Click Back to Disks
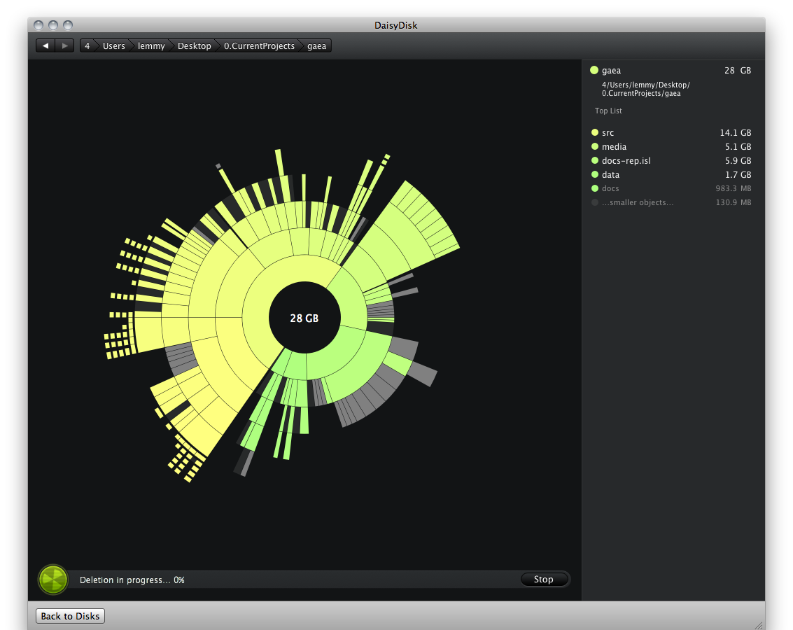This screenshot has width=793, height=630. (x=70, y=615)
